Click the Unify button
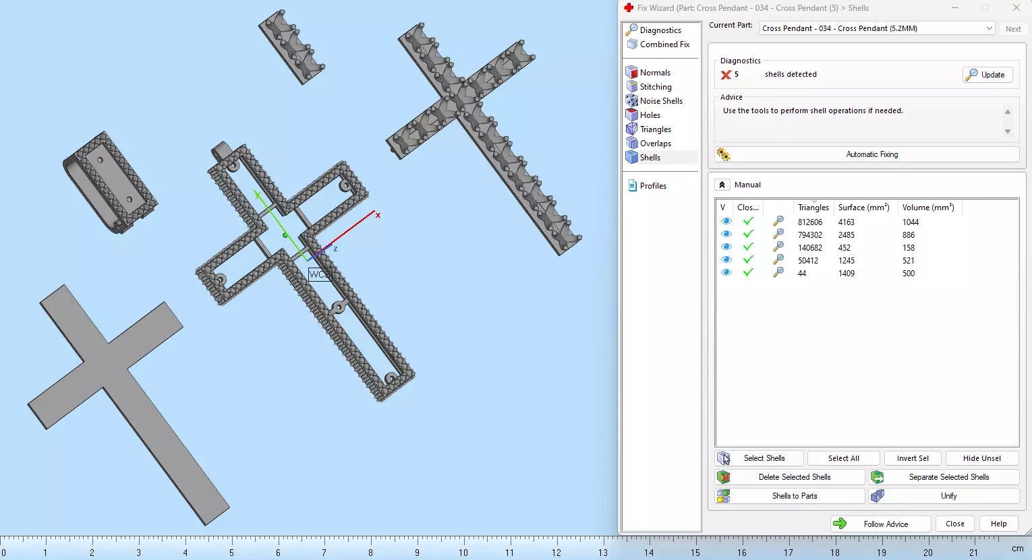This screenshot has width=1032, height=560. (944, 496)
